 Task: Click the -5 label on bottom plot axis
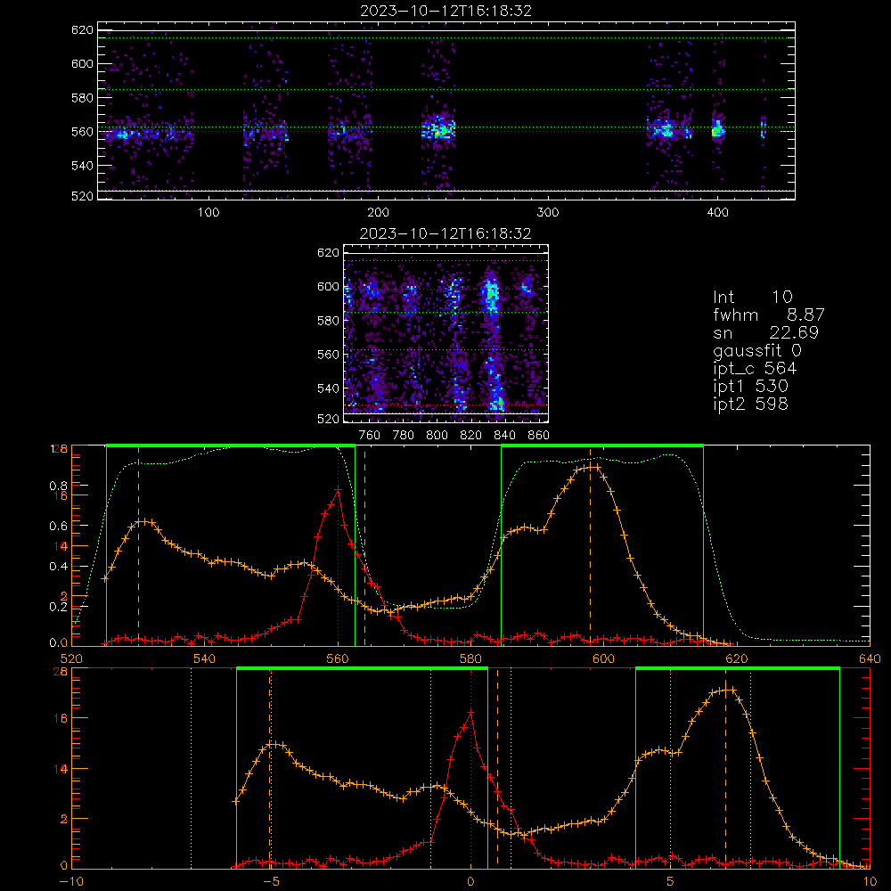tap(271, 882)
